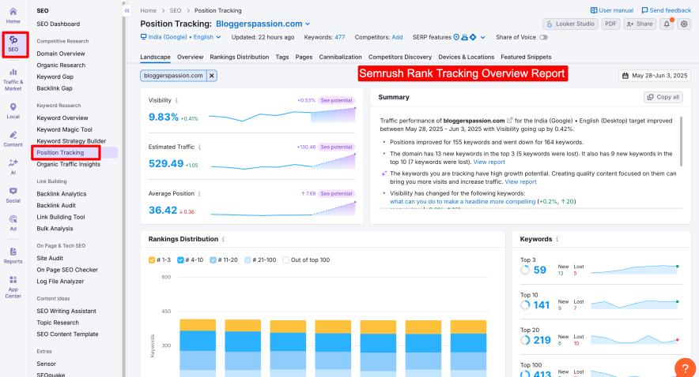This screenshot has height=377, width=699.
Task: Open the Content section icon
Action: point(13,138)
